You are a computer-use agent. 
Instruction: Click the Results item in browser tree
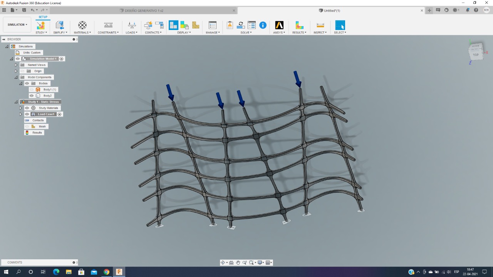pyautogui.click(x=37, y=133)
